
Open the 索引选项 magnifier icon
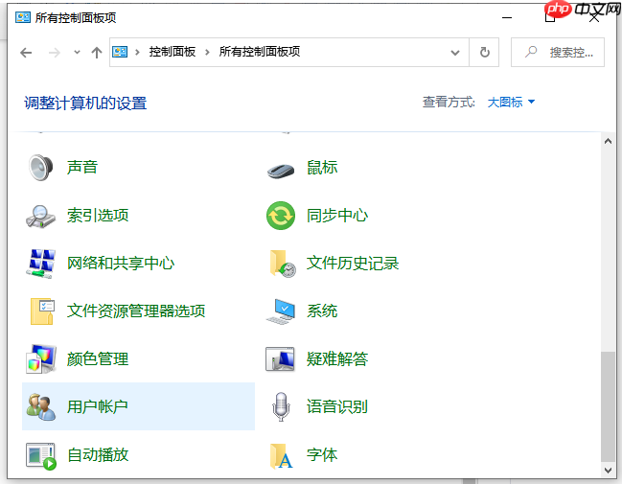coord(40,217)
